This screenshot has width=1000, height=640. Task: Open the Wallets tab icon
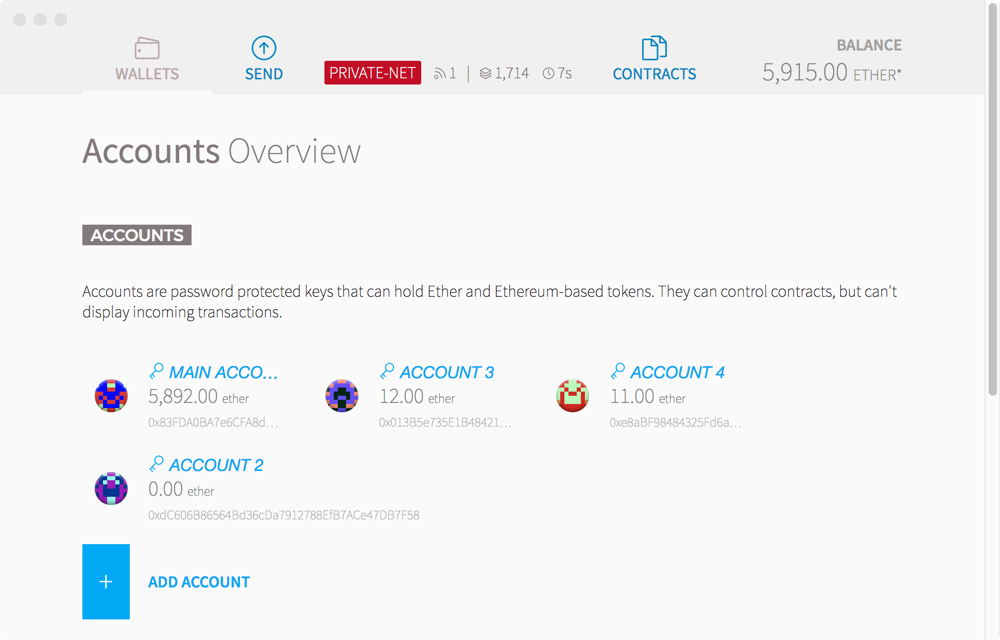(147, 48)
